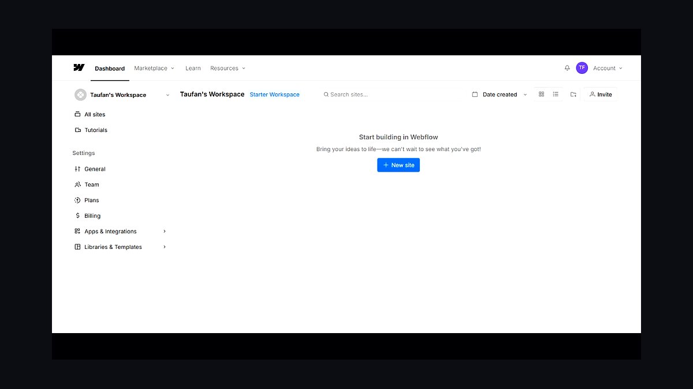The image size is (693, 389).
Task: Click the Starter Workspace link
Action: pos(274,95)
